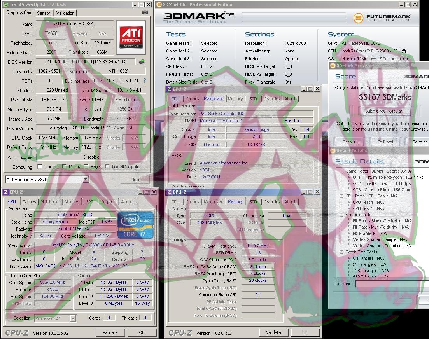Click the BIOS Date 12/27/2011 value
This screenshot has width=429, height=339.
[x=256, y=177]
